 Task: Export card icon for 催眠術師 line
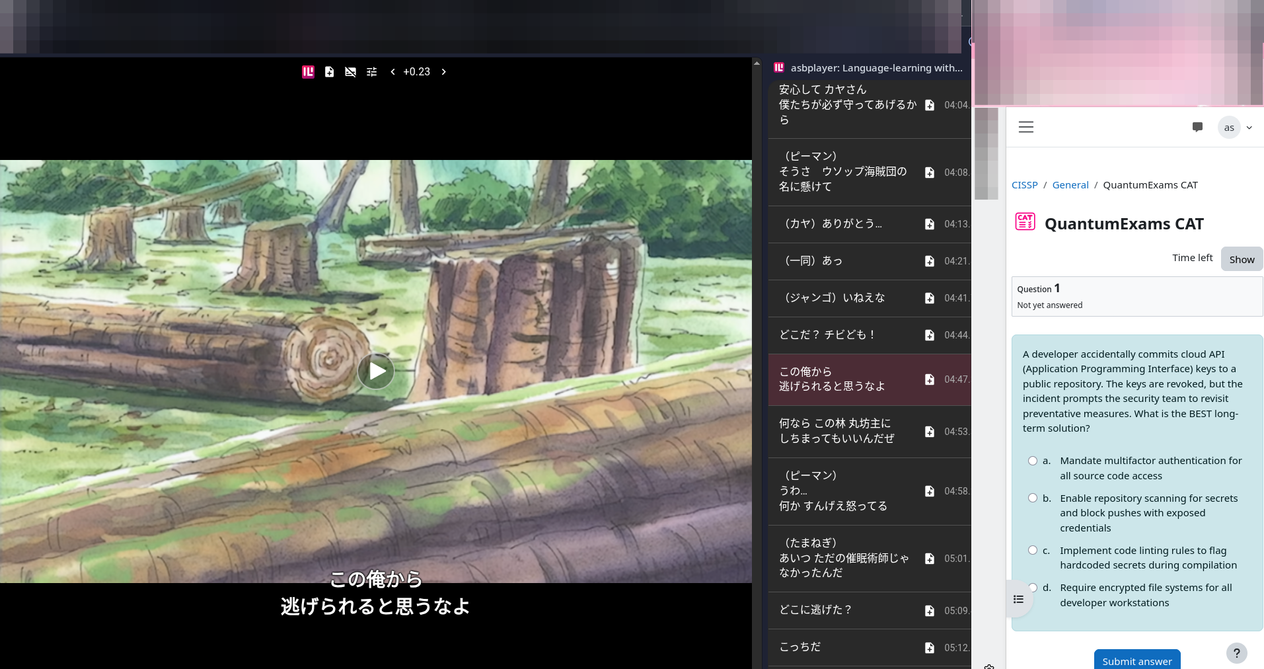click(x=930, y=559)
